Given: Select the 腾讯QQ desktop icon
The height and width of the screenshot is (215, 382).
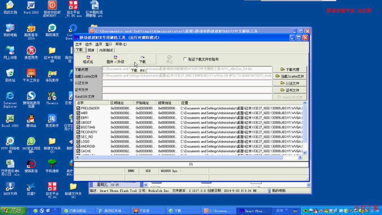Looking at the screenshot, I should tap(31, 121).
